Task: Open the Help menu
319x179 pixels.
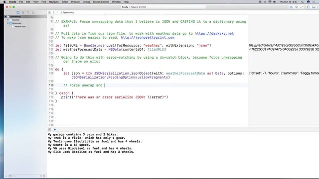Action: (x=126, y=2)
